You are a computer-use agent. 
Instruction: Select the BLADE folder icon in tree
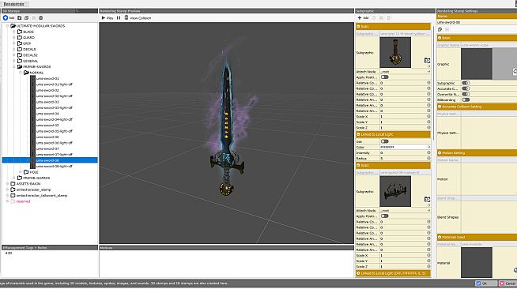20,32
